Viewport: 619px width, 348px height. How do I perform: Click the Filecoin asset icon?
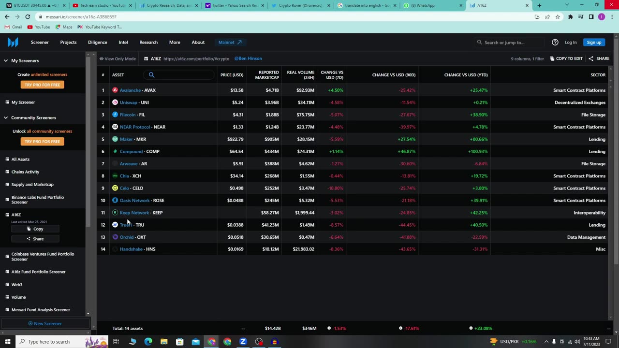coord(115,115)
